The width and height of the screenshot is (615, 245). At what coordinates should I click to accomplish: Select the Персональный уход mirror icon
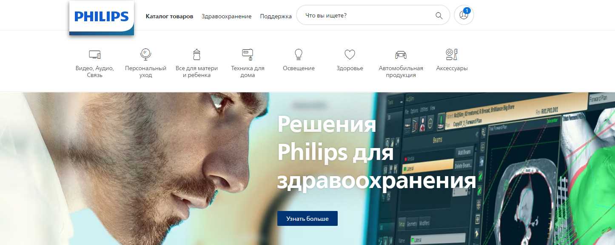pyautogui.click(x=146, y=54)
